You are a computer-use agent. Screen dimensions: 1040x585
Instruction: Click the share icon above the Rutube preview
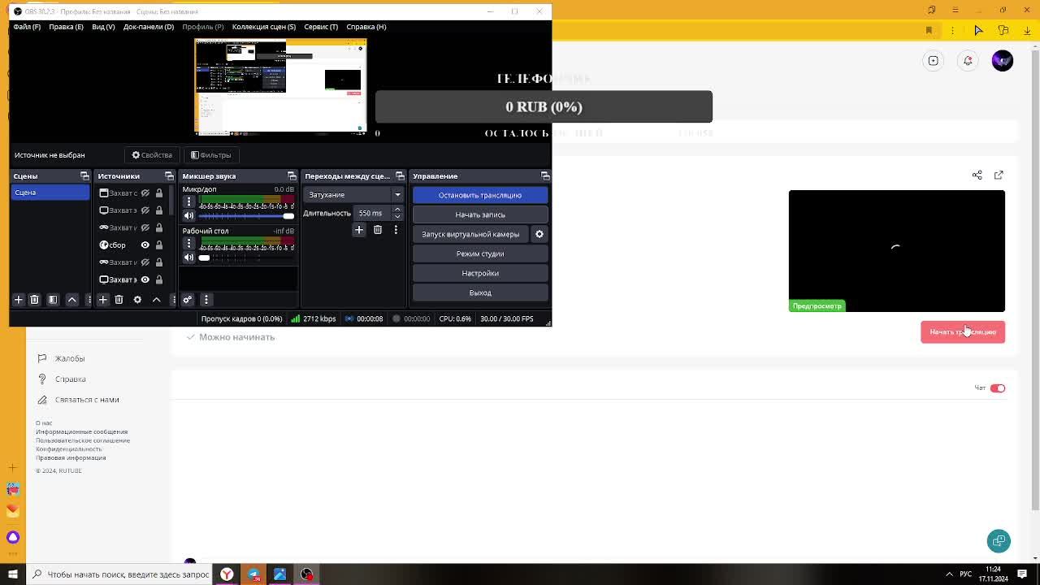pos(977,175)
